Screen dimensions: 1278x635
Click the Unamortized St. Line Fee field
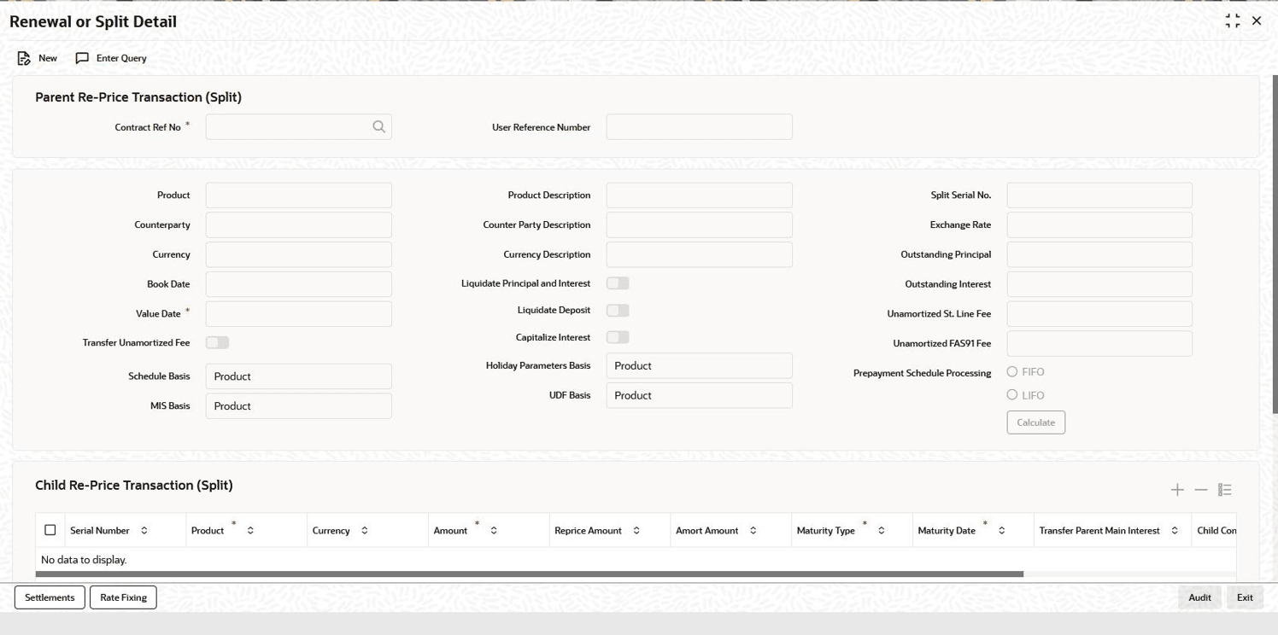(1099, 314)
